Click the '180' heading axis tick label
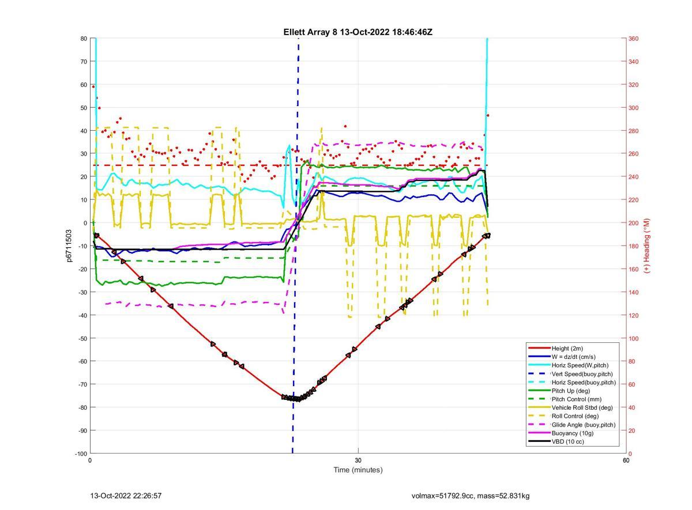This screenshot has width=692, height=510. click(633, 246)
